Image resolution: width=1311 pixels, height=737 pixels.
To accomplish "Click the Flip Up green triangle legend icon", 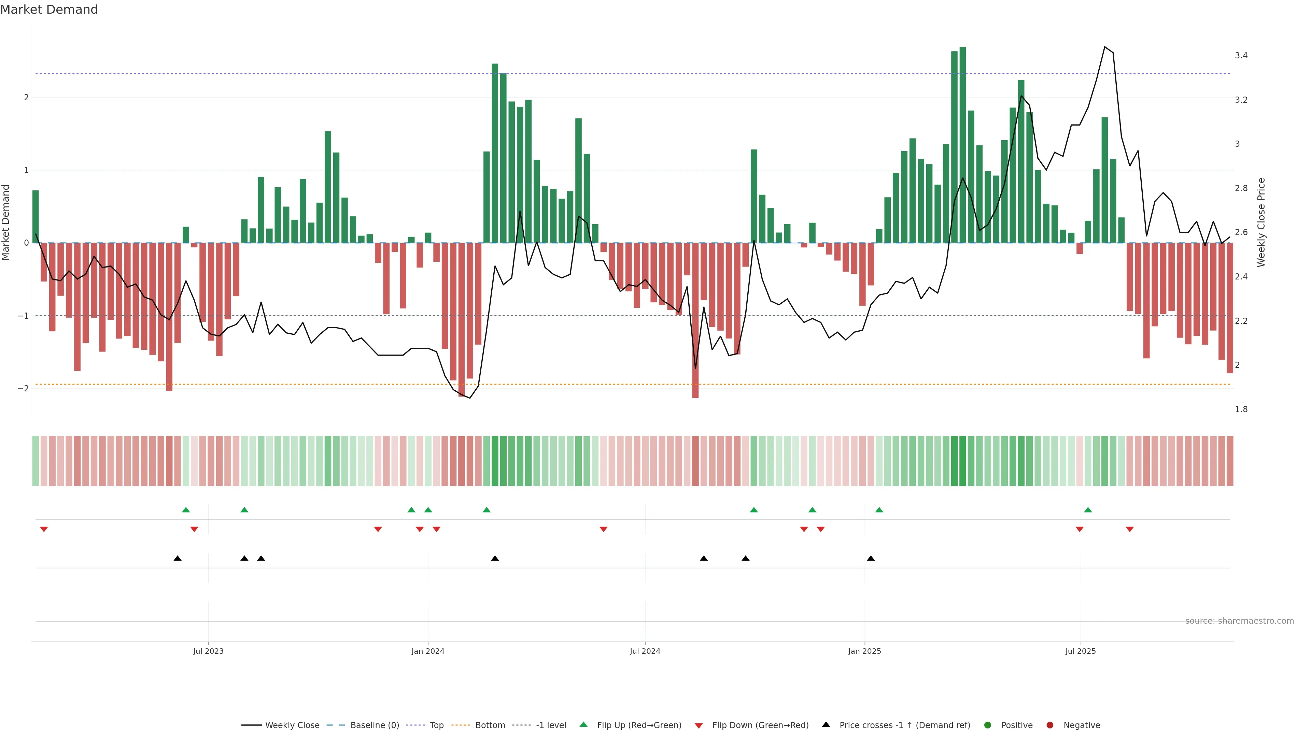I will pyautogui.click(x=583, y=724).
